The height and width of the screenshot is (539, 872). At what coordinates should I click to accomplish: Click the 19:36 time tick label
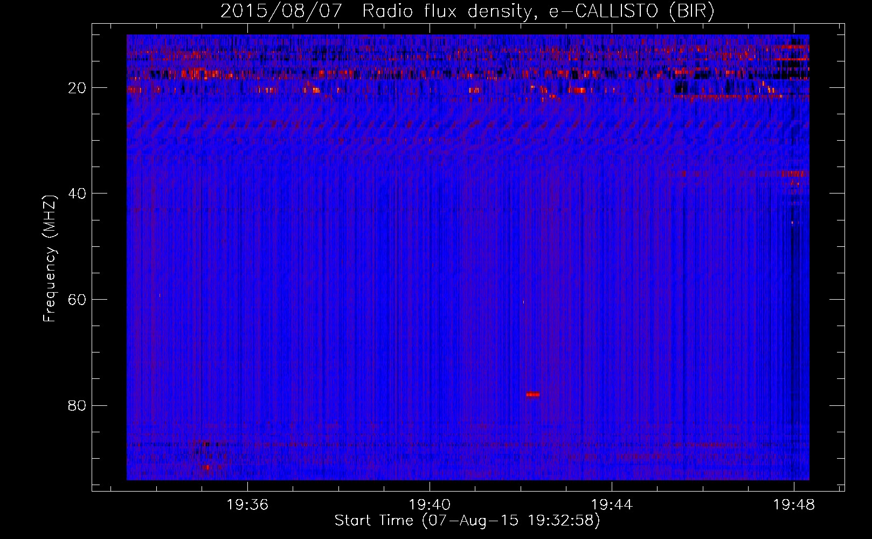tap(247, 505)
